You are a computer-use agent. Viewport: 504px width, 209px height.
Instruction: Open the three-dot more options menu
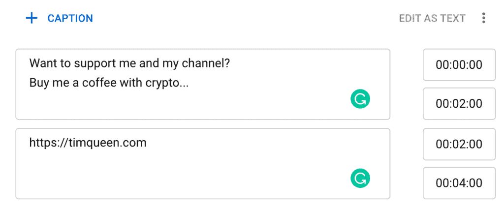484,19
